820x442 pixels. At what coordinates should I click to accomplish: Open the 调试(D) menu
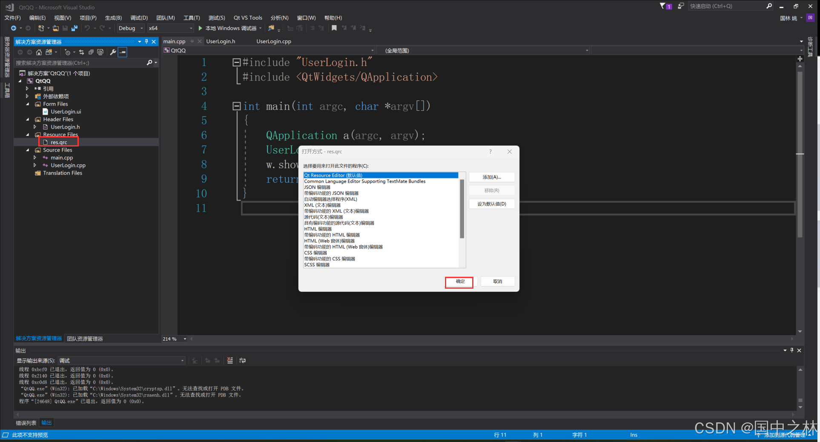pyautogui.click(x=139, y=18)
